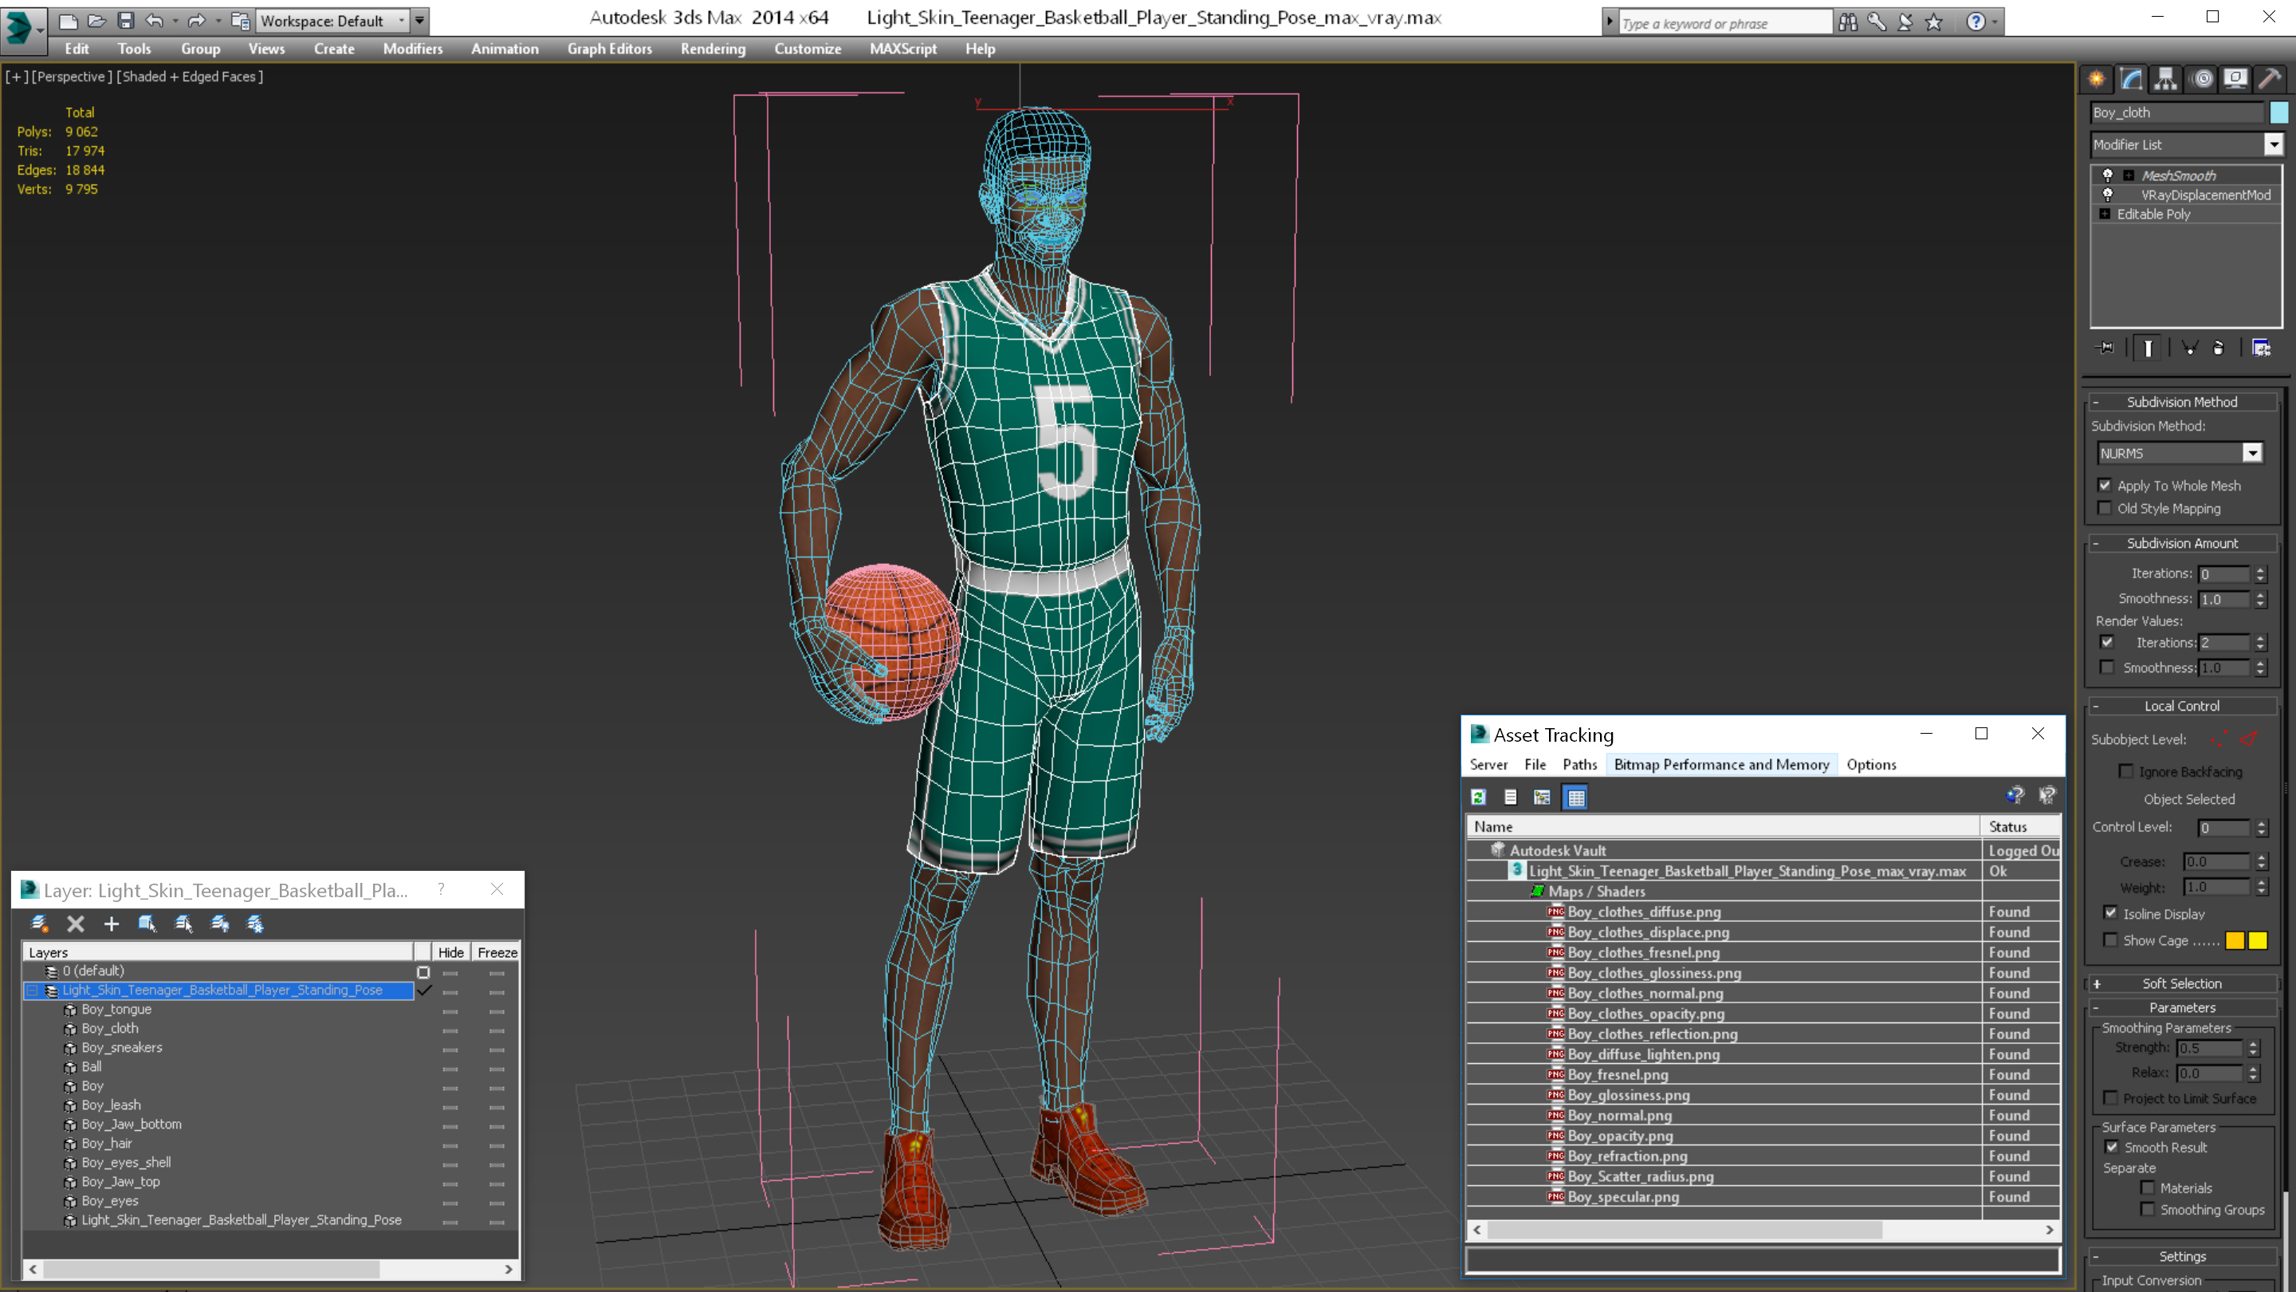Image resolution: width=2296 pixels, height=1292 pixels.
Task: Click the Undo toolbar icon
Action: (155, 21)
